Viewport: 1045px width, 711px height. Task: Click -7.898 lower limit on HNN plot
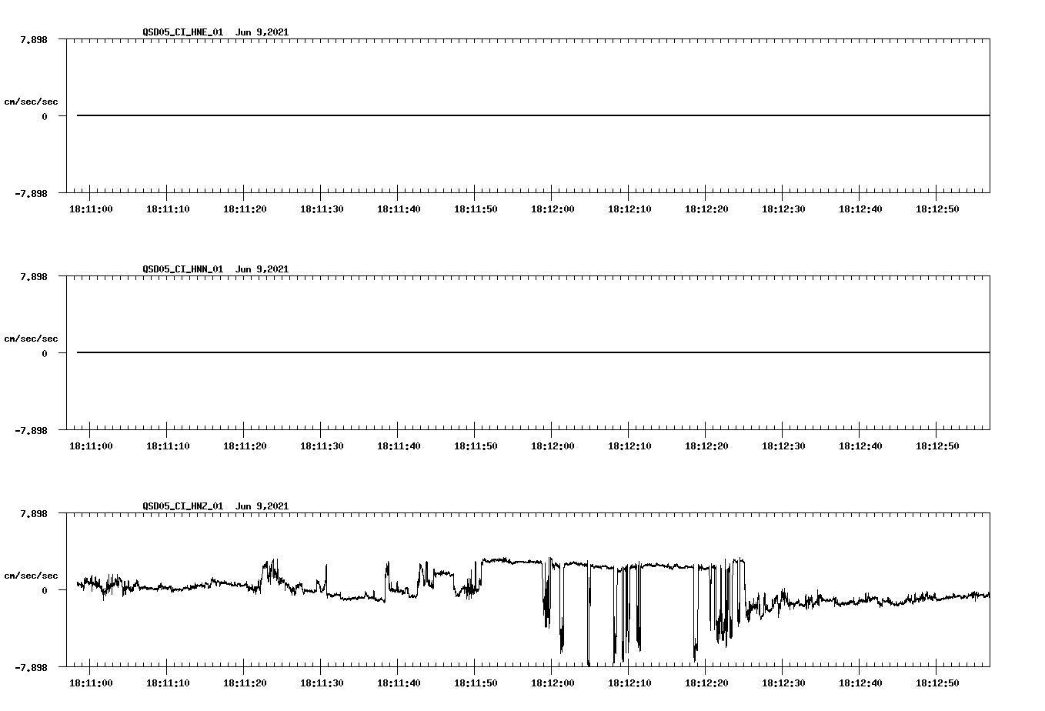click(x=31, y=431)
